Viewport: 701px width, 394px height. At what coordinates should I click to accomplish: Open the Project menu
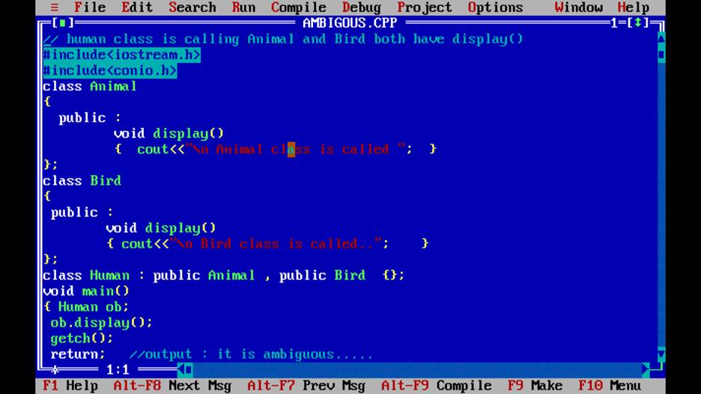pyautogui.click(x=425, y=7)
